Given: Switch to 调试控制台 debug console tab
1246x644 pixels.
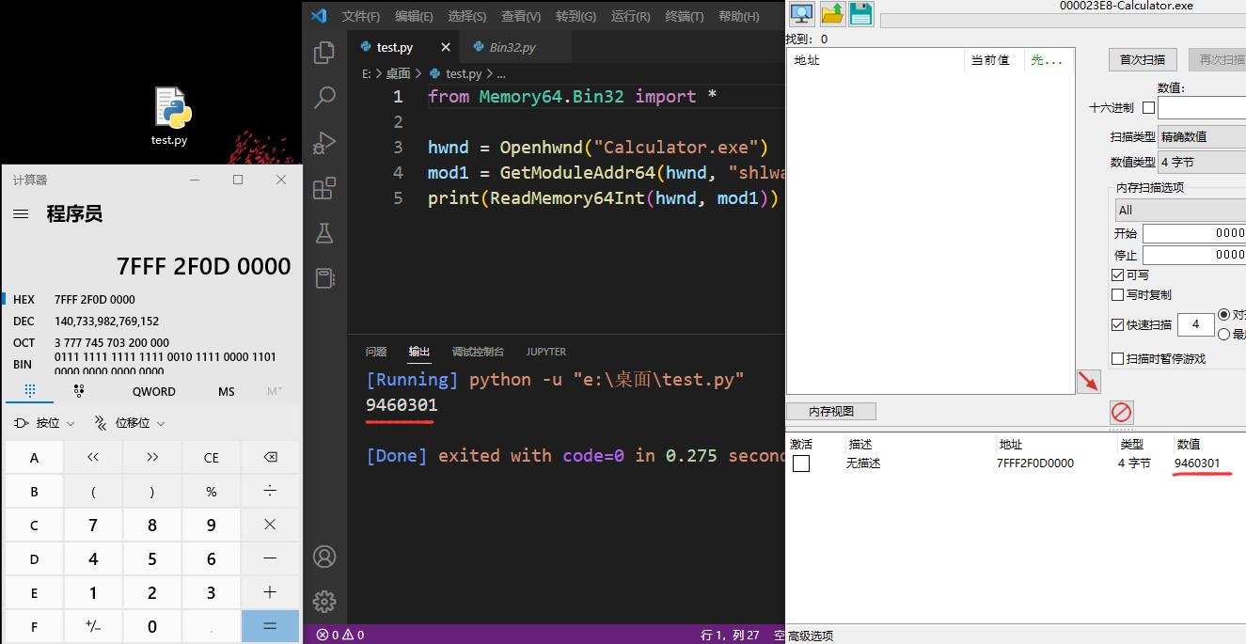Looking at the screenshot, I should [x=478, y=352].
